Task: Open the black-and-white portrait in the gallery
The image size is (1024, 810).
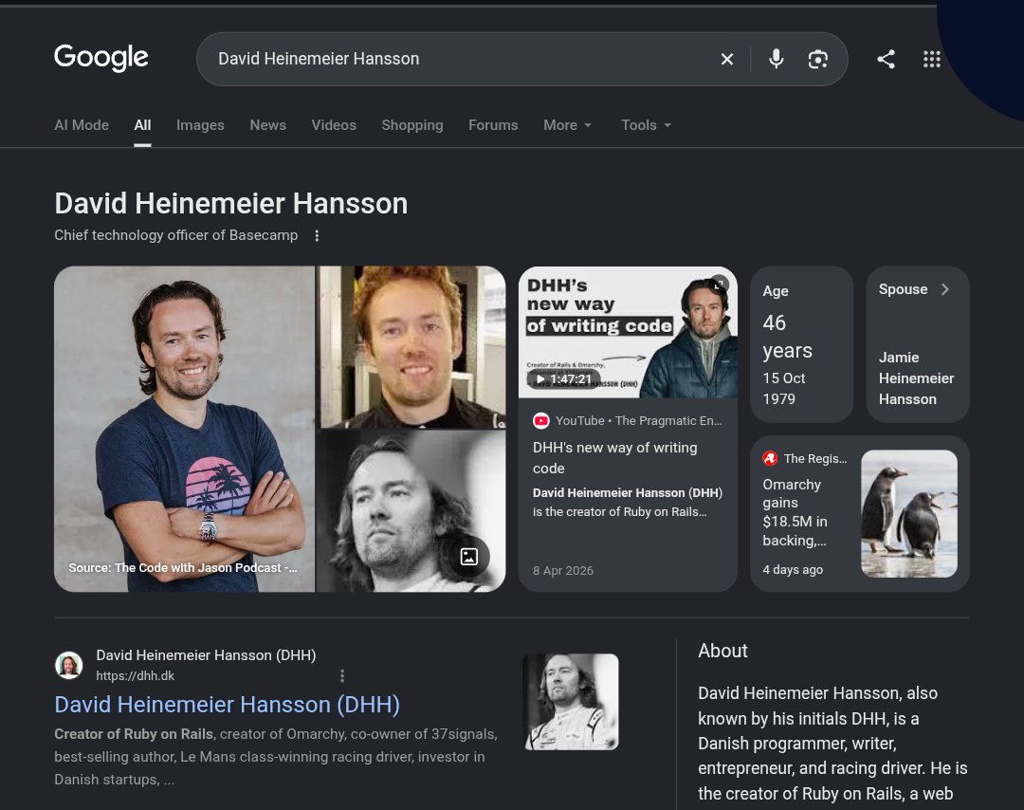Action: click(x=411, y=511)
